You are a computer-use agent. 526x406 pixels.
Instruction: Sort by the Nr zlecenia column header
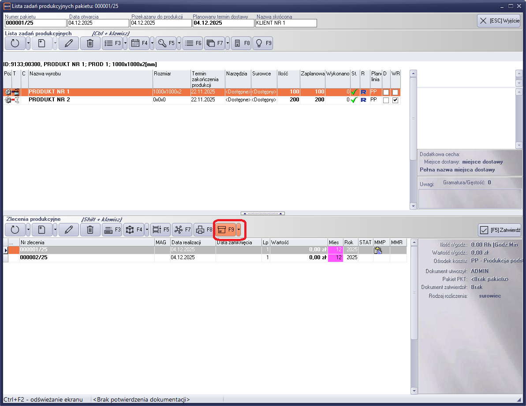pos(87,242)
